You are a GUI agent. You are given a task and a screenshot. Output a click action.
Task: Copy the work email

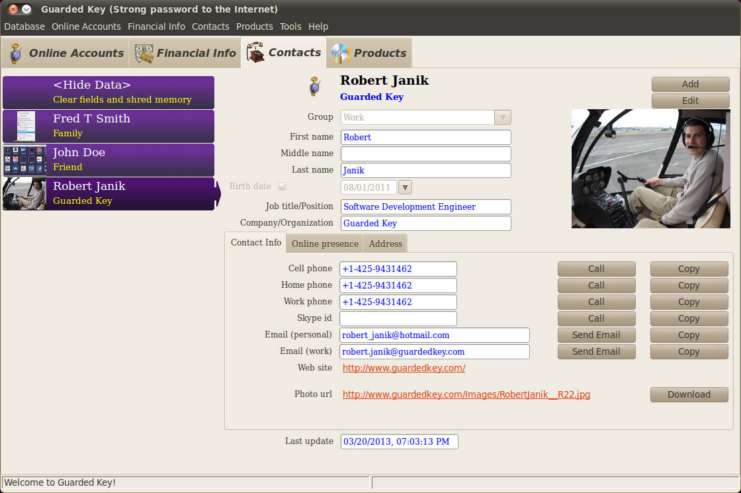689,351
